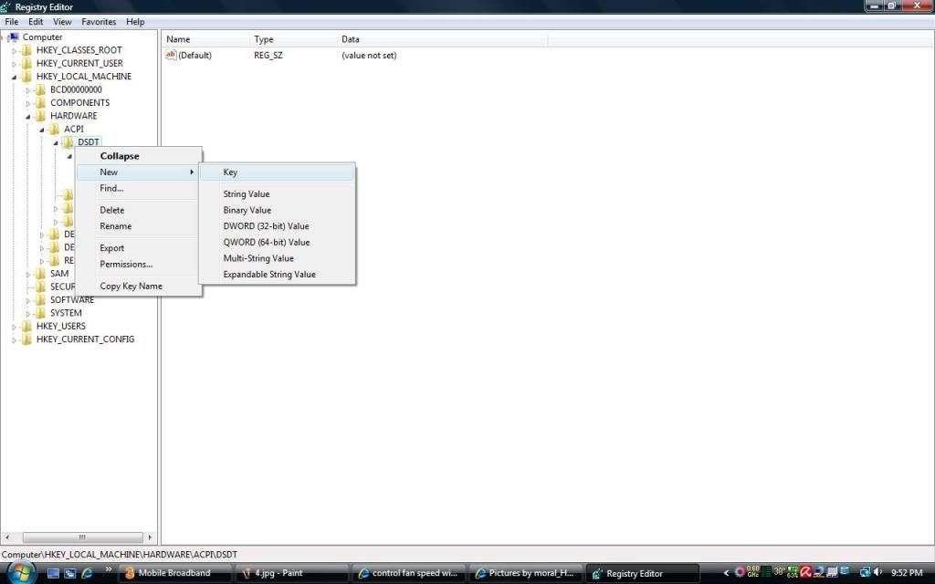This screenshot has width=935, height=584.
Task: Click the network monitors tray icon
Action: 865,573
